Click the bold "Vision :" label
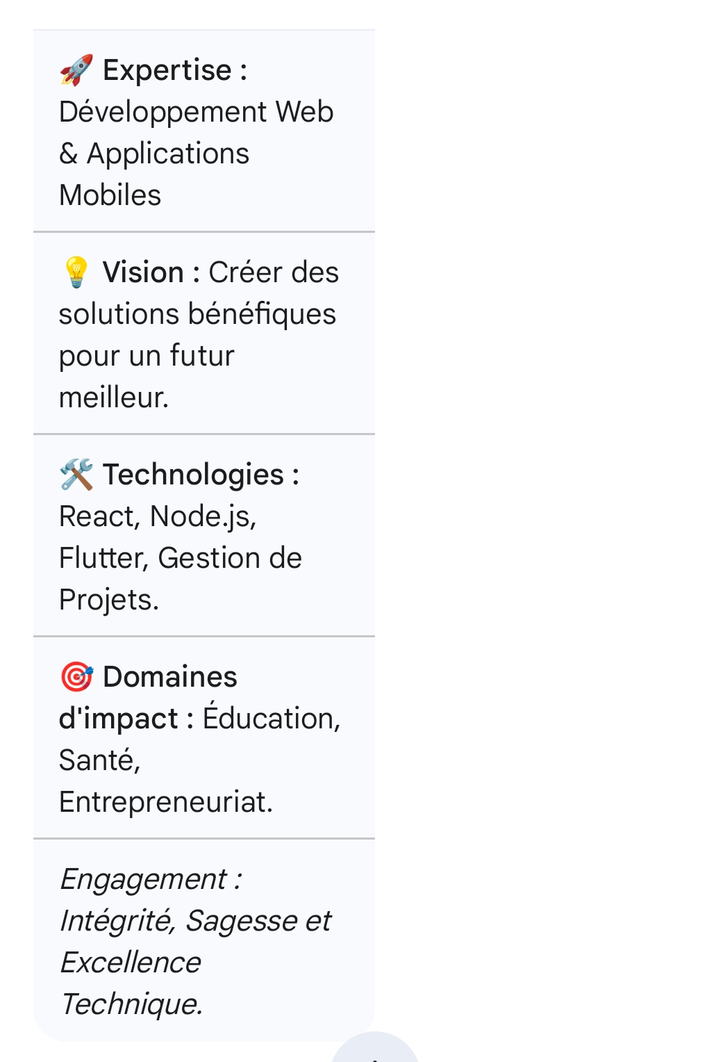This screenshot has height=1062, width=716. tap(151, 272)
